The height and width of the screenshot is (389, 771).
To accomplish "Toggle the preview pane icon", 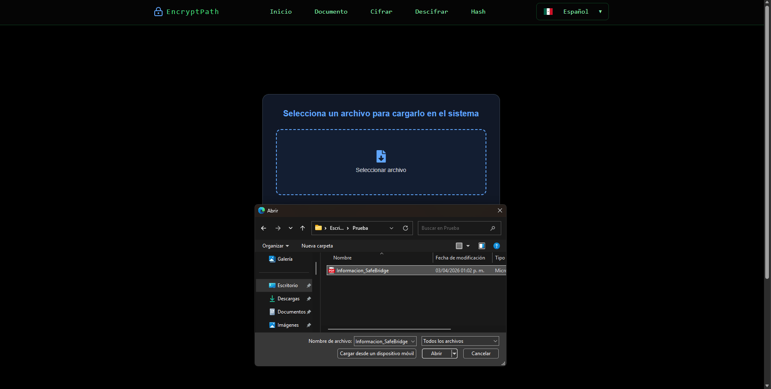I will tap(482, 246).
